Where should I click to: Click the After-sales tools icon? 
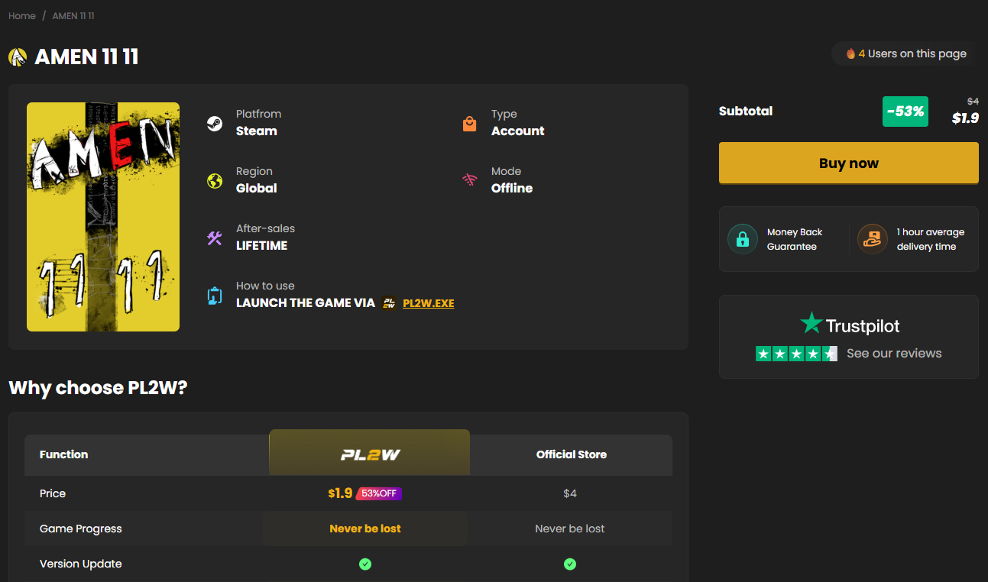pyautogui.click(x=215, y=238)
